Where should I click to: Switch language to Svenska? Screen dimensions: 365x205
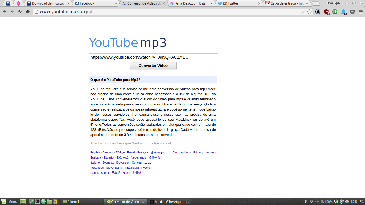point(108,163)
